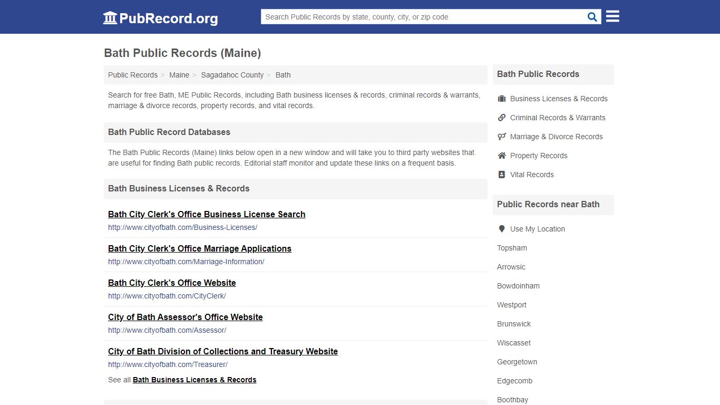Click the ID book icon beside Vital Records
This screenshot has height=405, width=720.
(x=502, y=175)
